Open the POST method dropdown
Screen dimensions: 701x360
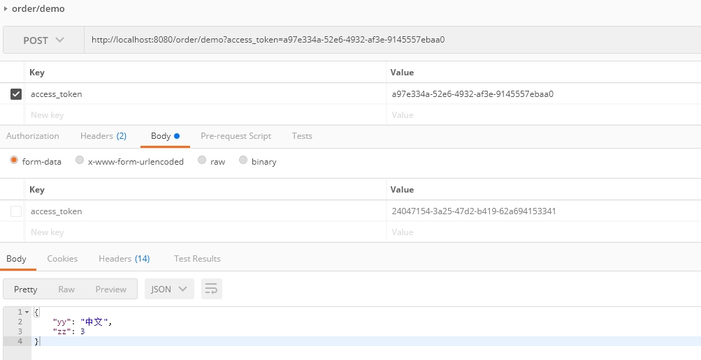pos(43,40)
